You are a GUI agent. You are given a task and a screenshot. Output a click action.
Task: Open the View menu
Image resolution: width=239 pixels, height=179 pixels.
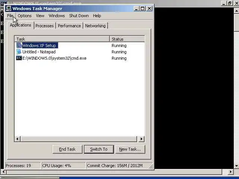coord(40,16)
